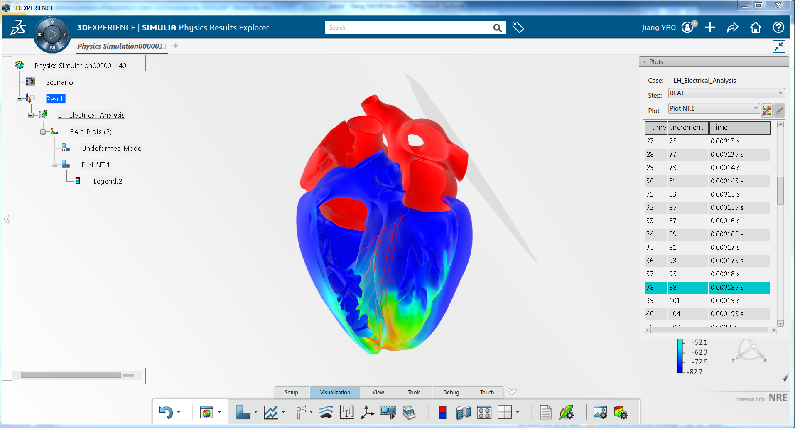Select frame 39 row in the table

point(707,300)
